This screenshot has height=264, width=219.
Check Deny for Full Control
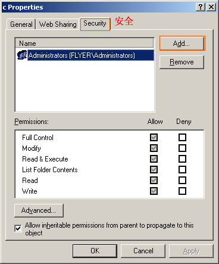tap(182, 137)
